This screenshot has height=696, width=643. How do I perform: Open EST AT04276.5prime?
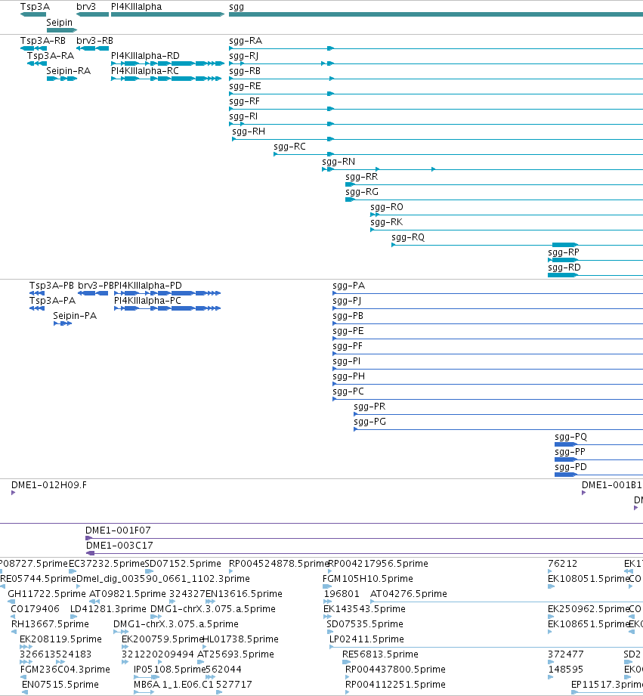click(409, 593)
